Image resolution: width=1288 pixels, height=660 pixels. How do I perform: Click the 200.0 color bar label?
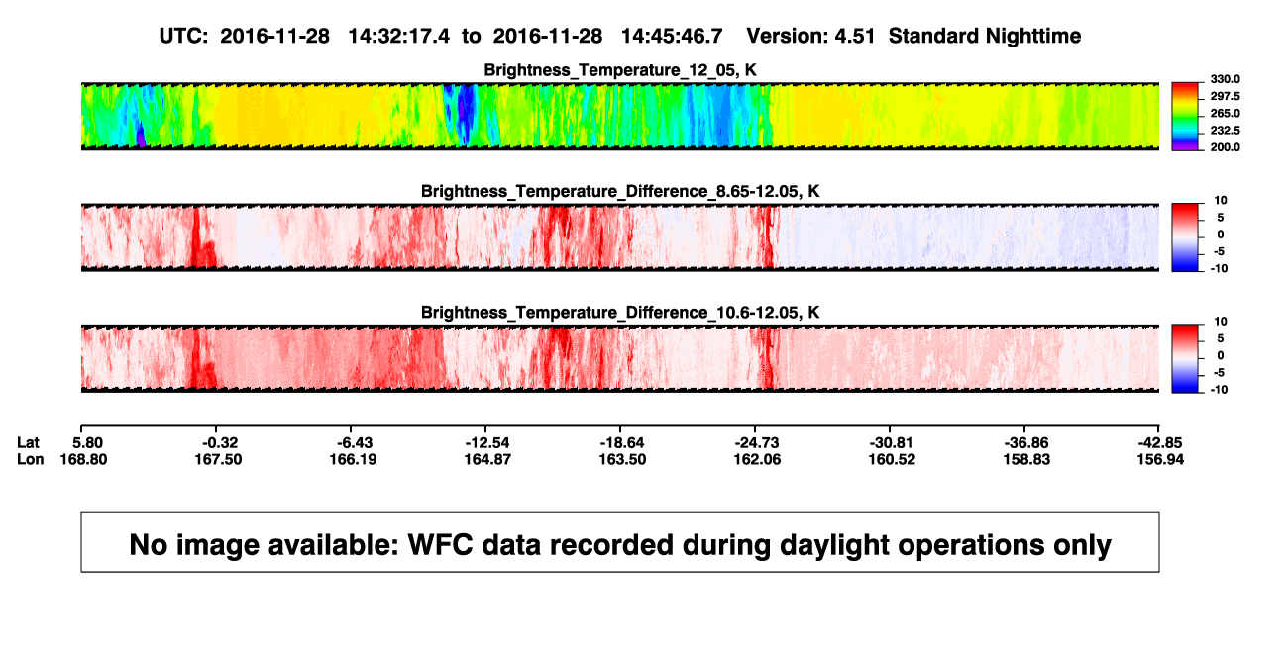(1224, 147)
